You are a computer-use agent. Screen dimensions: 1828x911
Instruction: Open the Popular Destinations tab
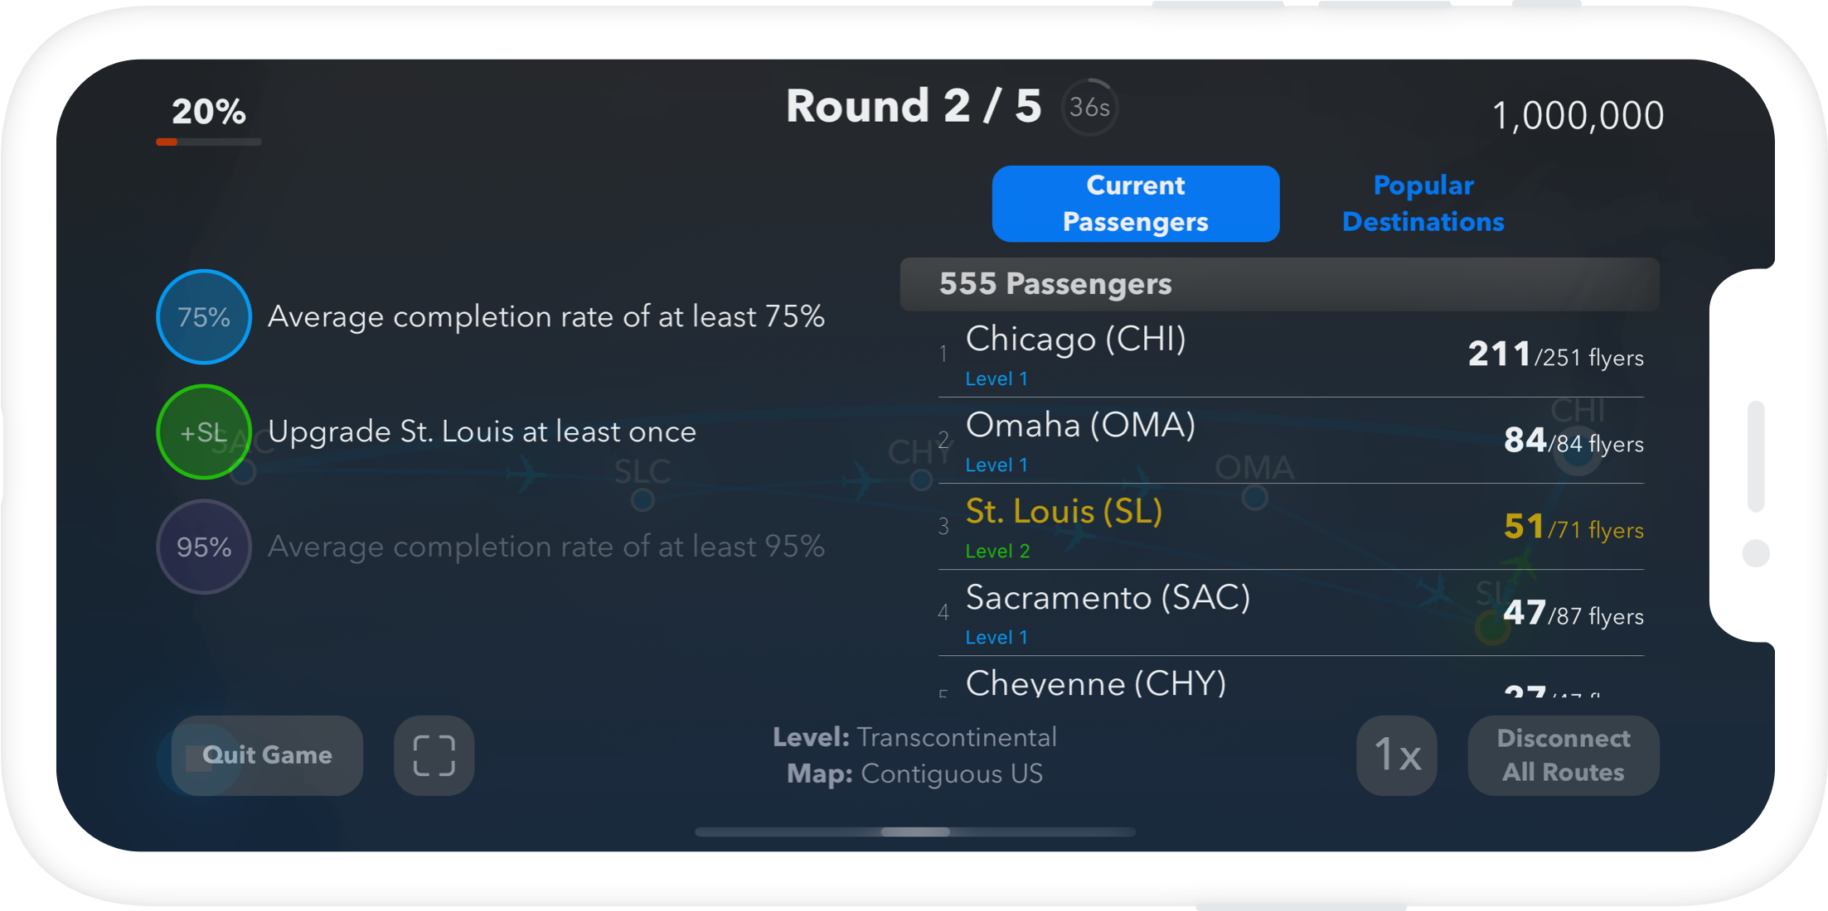[x=1423, y=204]
